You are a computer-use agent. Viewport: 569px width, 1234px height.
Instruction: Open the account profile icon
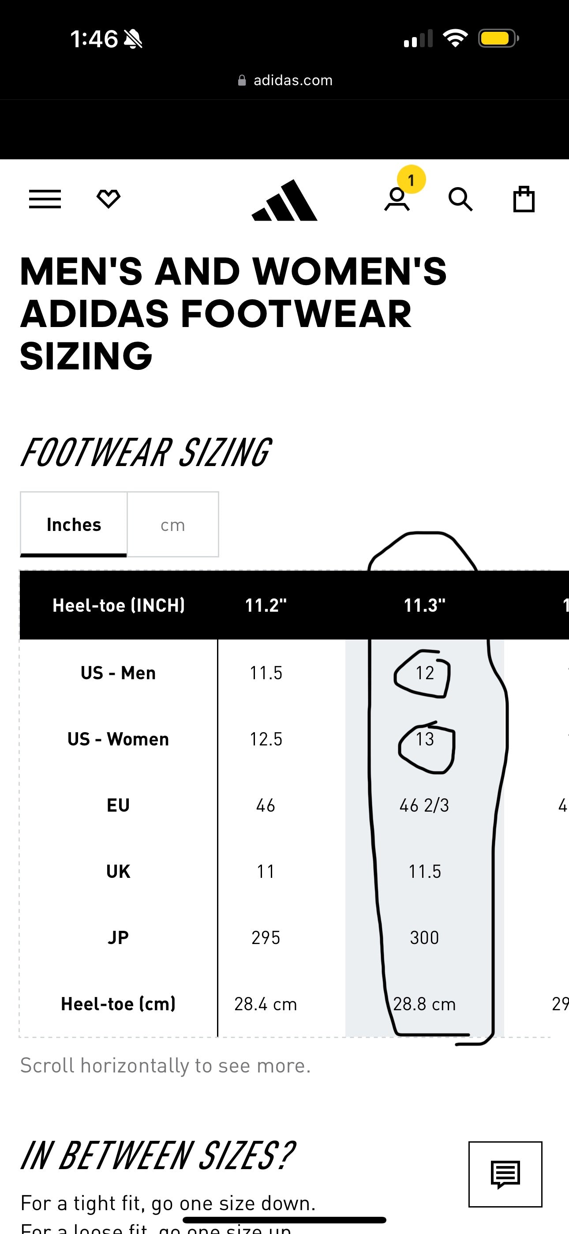[x=397, y=200]
